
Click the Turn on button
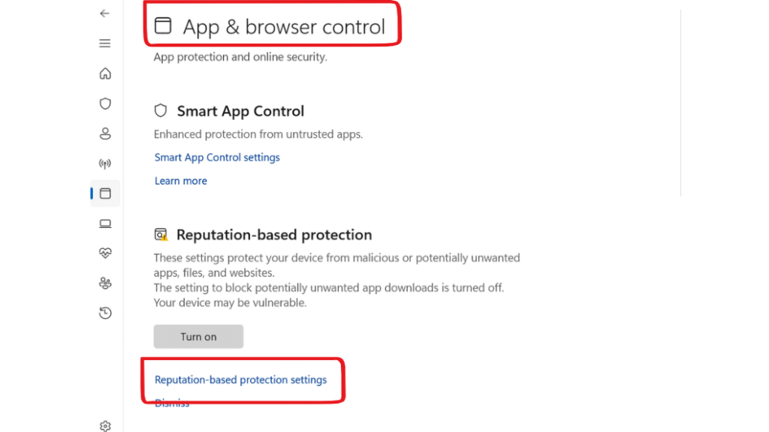coord(198,337)
